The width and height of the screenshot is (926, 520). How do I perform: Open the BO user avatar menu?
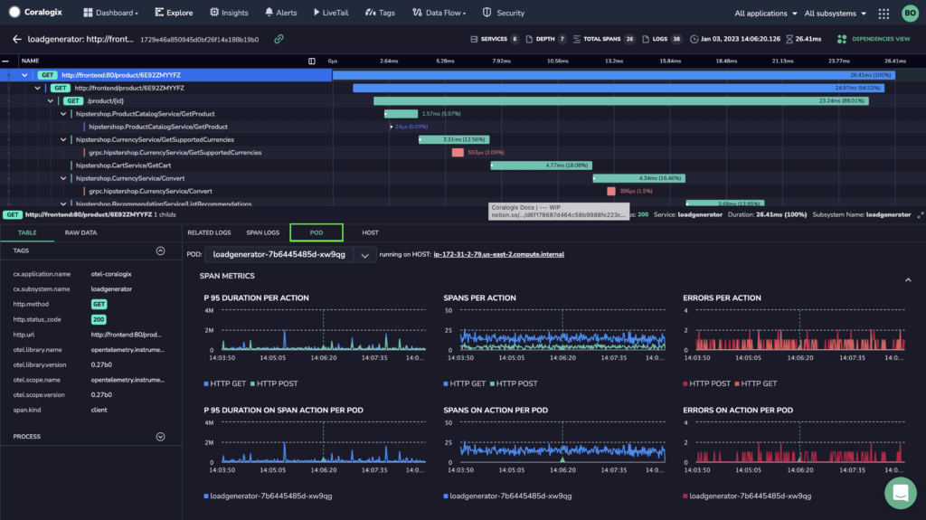coord(910,13)
